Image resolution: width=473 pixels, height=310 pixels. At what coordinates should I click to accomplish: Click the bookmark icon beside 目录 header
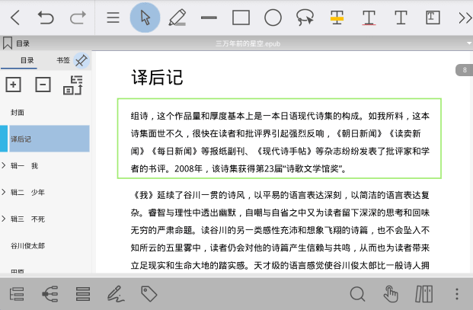[8, 43]
